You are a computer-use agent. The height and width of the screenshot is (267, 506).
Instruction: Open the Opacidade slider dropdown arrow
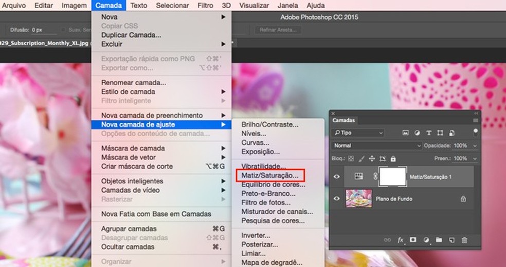click(475, 146)
